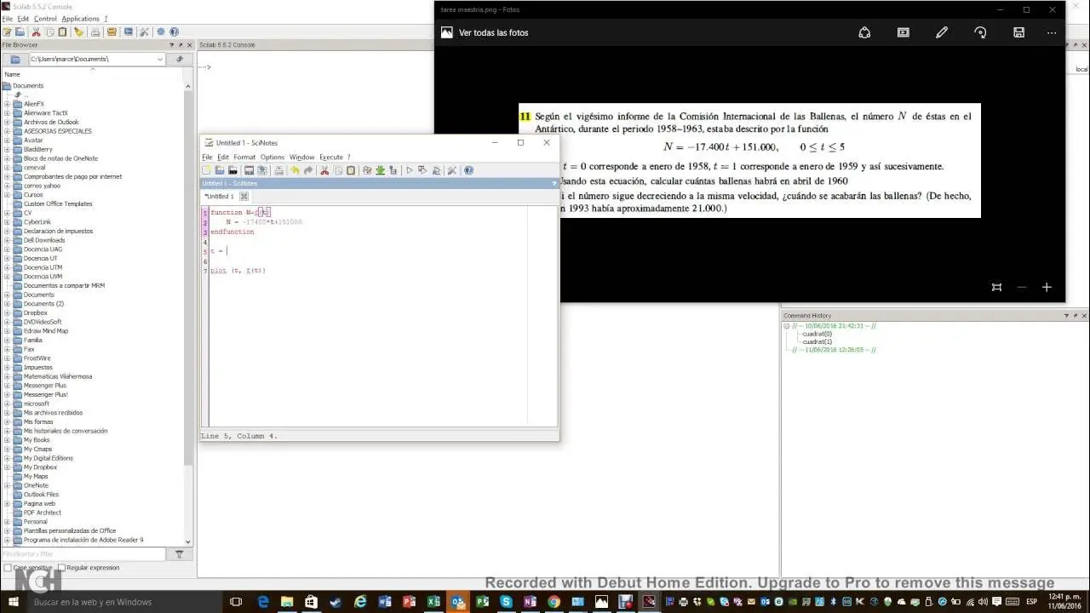1090x613 pixels.
Task: Click Ver todas las fotos button
Action: point(484,32)
